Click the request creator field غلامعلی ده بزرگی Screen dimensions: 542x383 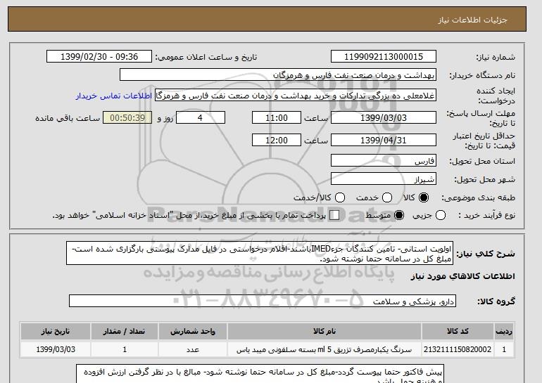296,96
